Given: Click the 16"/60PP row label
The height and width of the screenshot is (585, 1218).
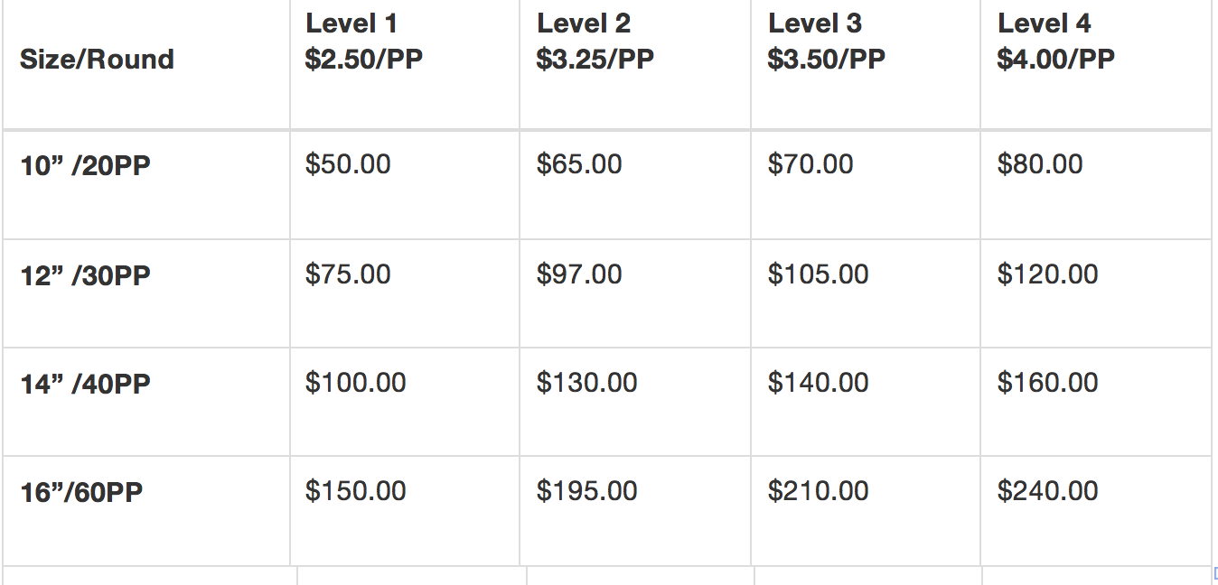Looking at the screenshot, I should [81, 493].
